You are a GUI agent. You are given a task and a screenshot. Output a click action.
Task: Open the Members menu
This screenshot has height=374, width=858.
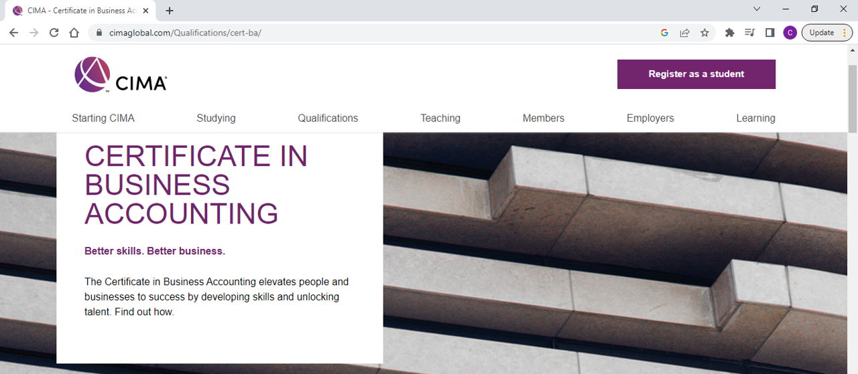coord(544,118)
